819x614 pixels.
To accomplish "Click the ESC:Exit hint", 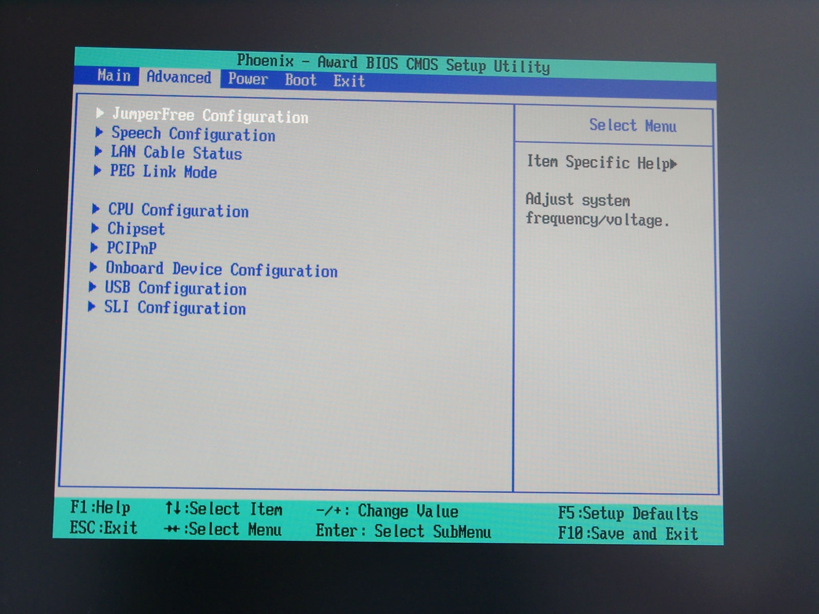I will (x=104, y=527).
